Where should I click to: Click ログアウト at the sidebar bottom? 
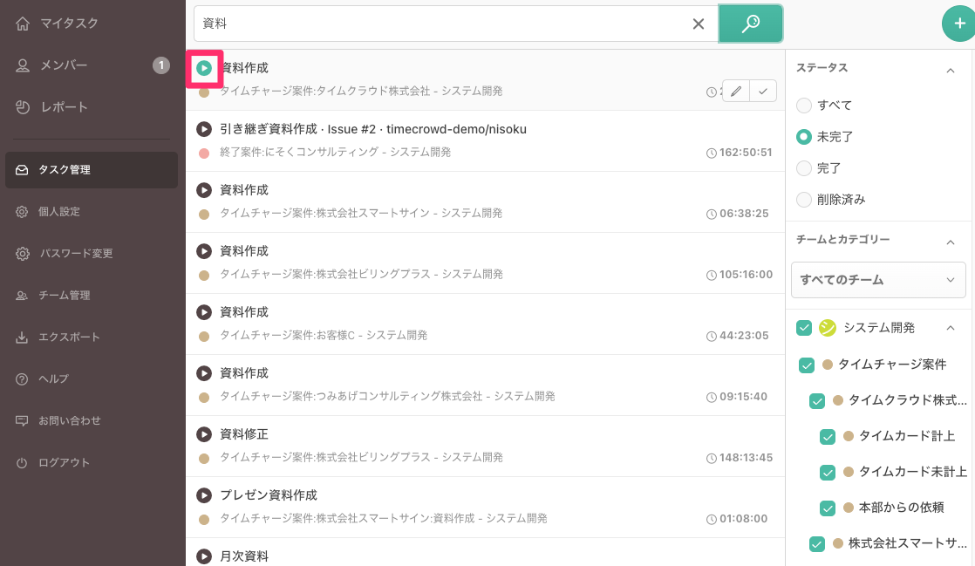(54, 462)
